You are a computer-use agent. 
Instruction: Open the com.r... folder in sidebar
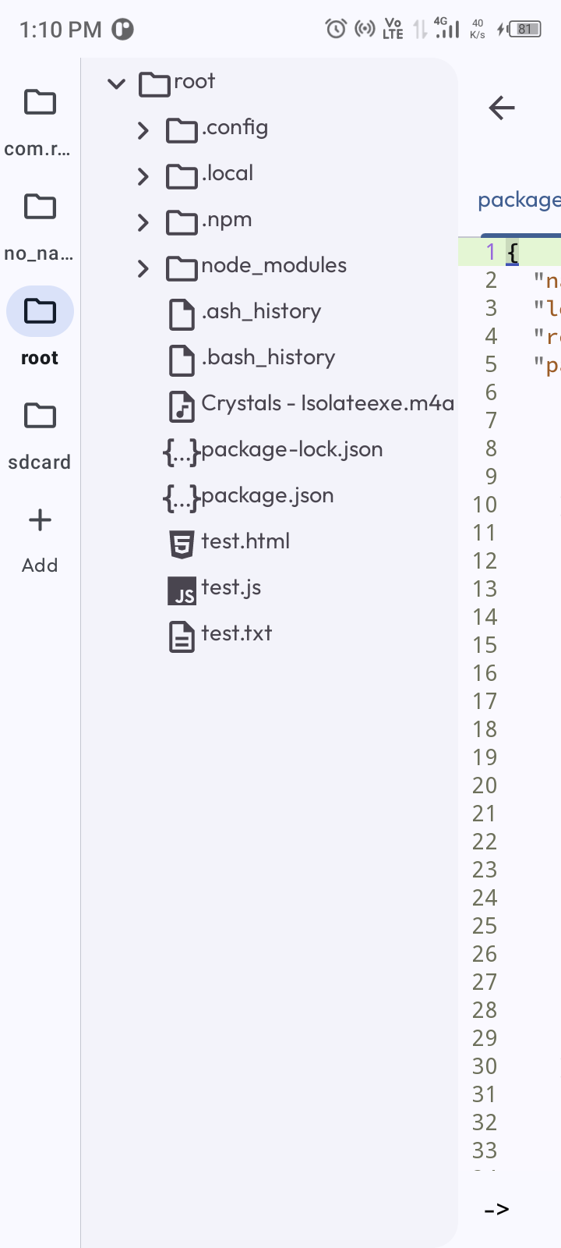click(x=40, y=103)
